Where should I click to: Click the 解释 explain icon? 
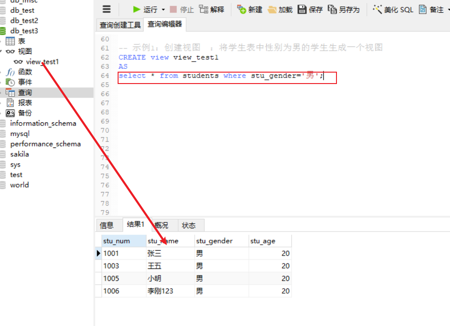[x=203, y=10]
